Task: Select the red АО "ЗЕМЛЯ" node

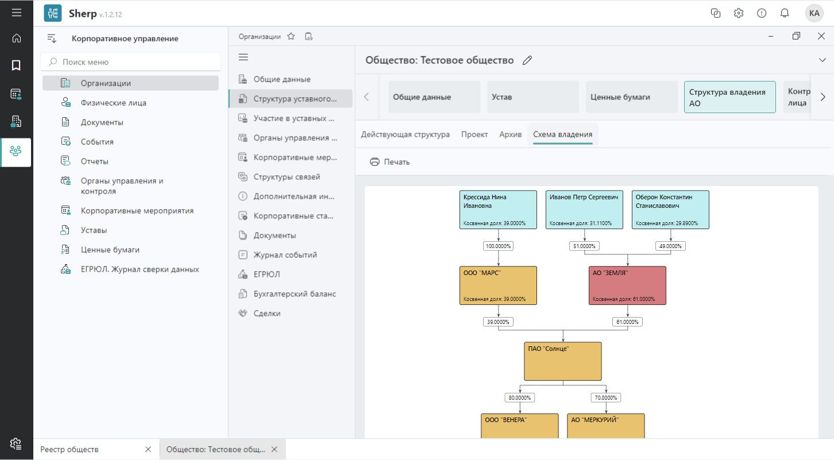Action: click(x=627, y=285)
